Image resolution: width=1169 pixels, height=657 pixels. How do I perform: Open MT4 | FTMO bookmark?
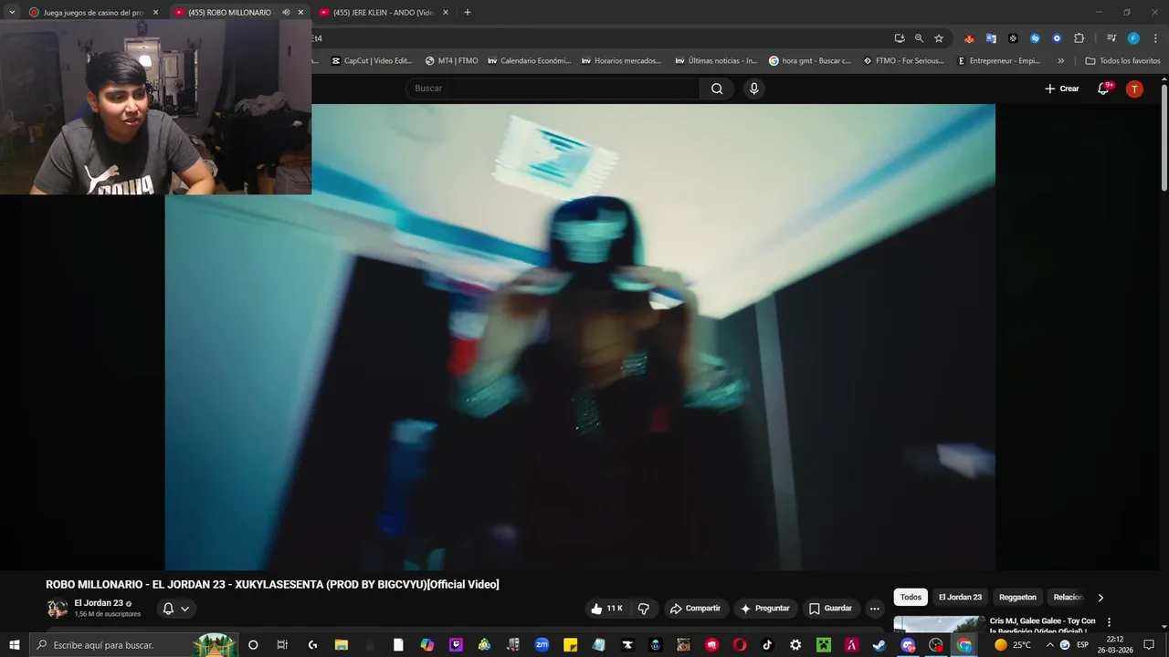(451, 61)
